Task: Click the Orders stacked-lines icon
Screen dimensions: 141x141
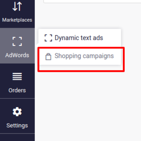Action: coord(17,76)
